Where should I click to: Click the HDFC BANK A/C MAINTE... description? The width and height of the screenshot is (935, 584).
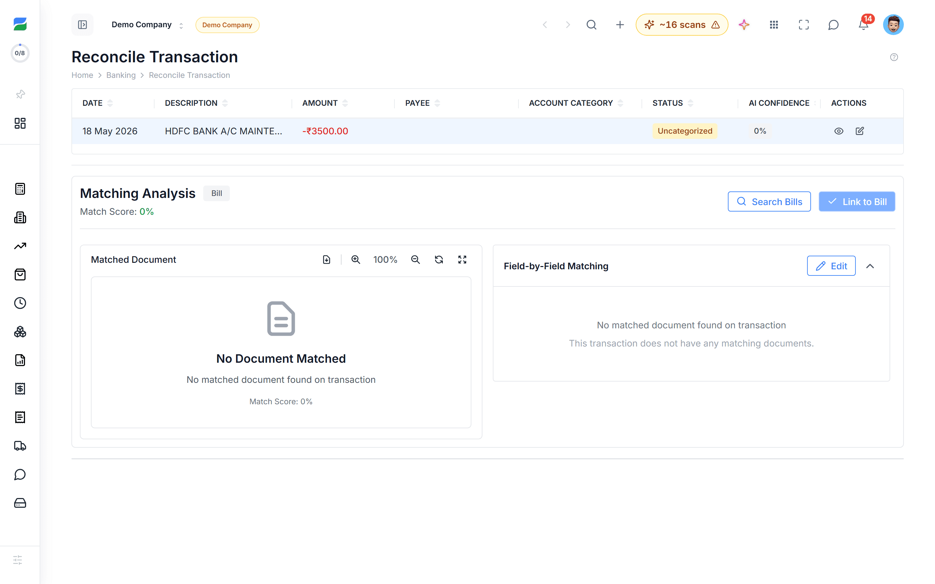pyautogui.click(x=223, y=131)
